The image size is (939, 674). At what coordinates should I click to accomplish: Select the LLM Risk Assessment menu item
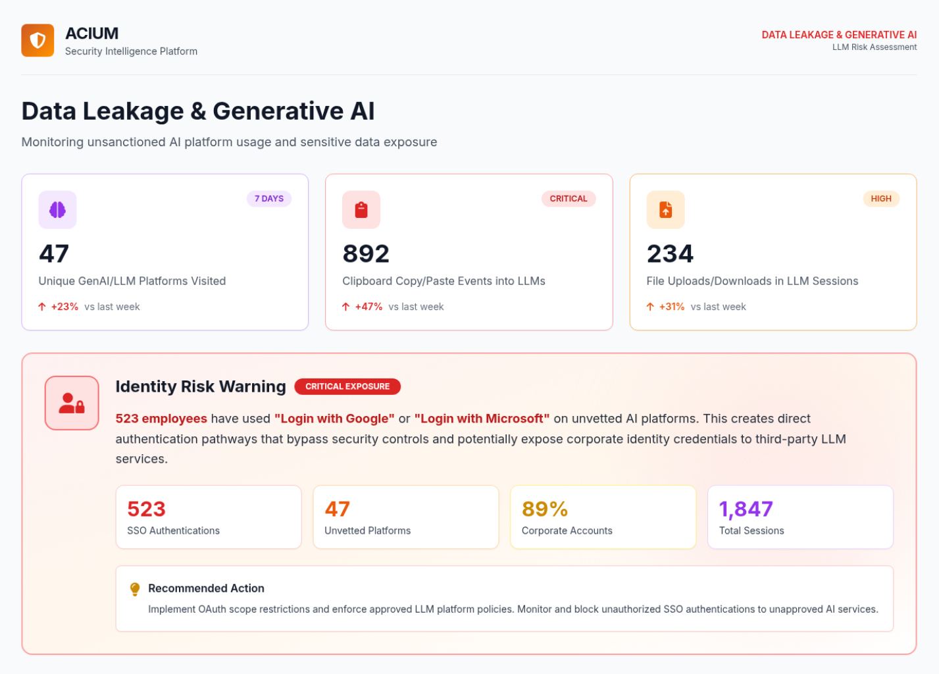coord(875,47)
